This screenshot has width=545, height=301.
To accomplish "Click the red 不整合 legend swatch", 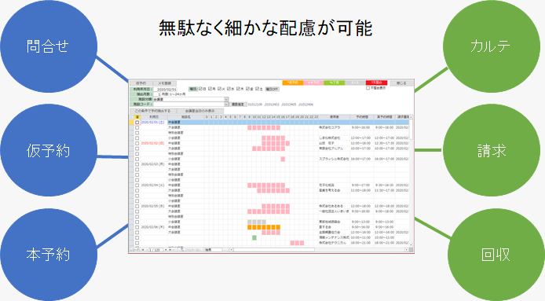I will (376, 83).
